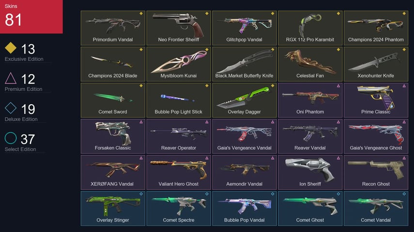This screenshot has height=232, width=414.
Task: Open the Celestial Fan melee skin
Action: point(310,64)
